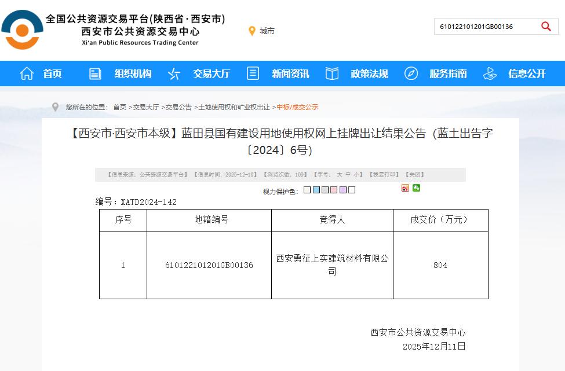Click the location pin icon next to 城市

point(251,31)
